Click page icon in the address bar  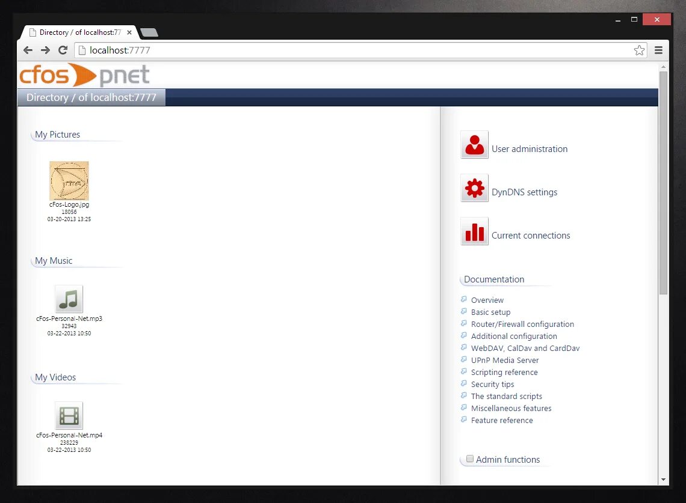[x=82, y=50]
